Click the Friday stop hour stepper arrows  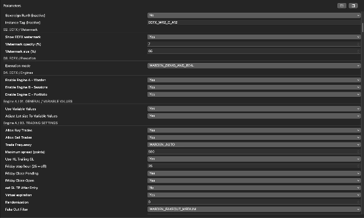pos(358,166)
